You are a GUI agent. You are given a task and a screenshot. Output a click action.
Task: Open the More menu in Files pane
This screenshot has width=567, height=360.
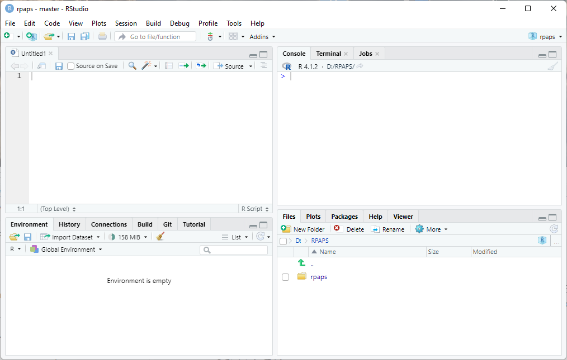[431, 229]
